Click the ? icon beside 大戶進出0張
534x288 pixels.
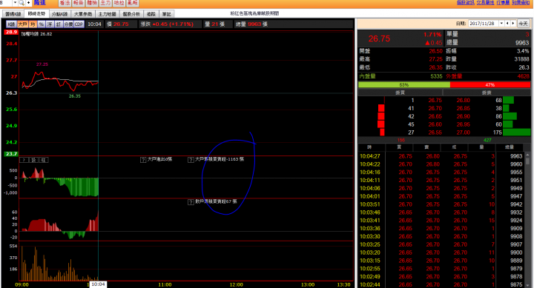click(143, 159)
